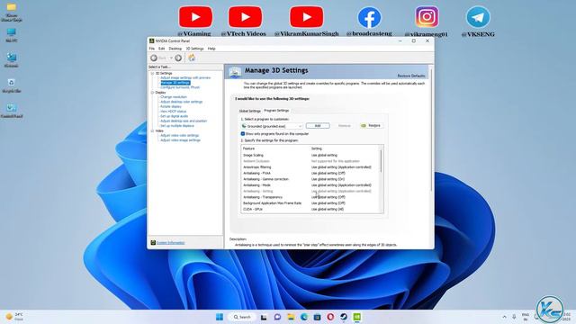Open Steam from the taskbar
Screen dimensions: 576x324
344,317
